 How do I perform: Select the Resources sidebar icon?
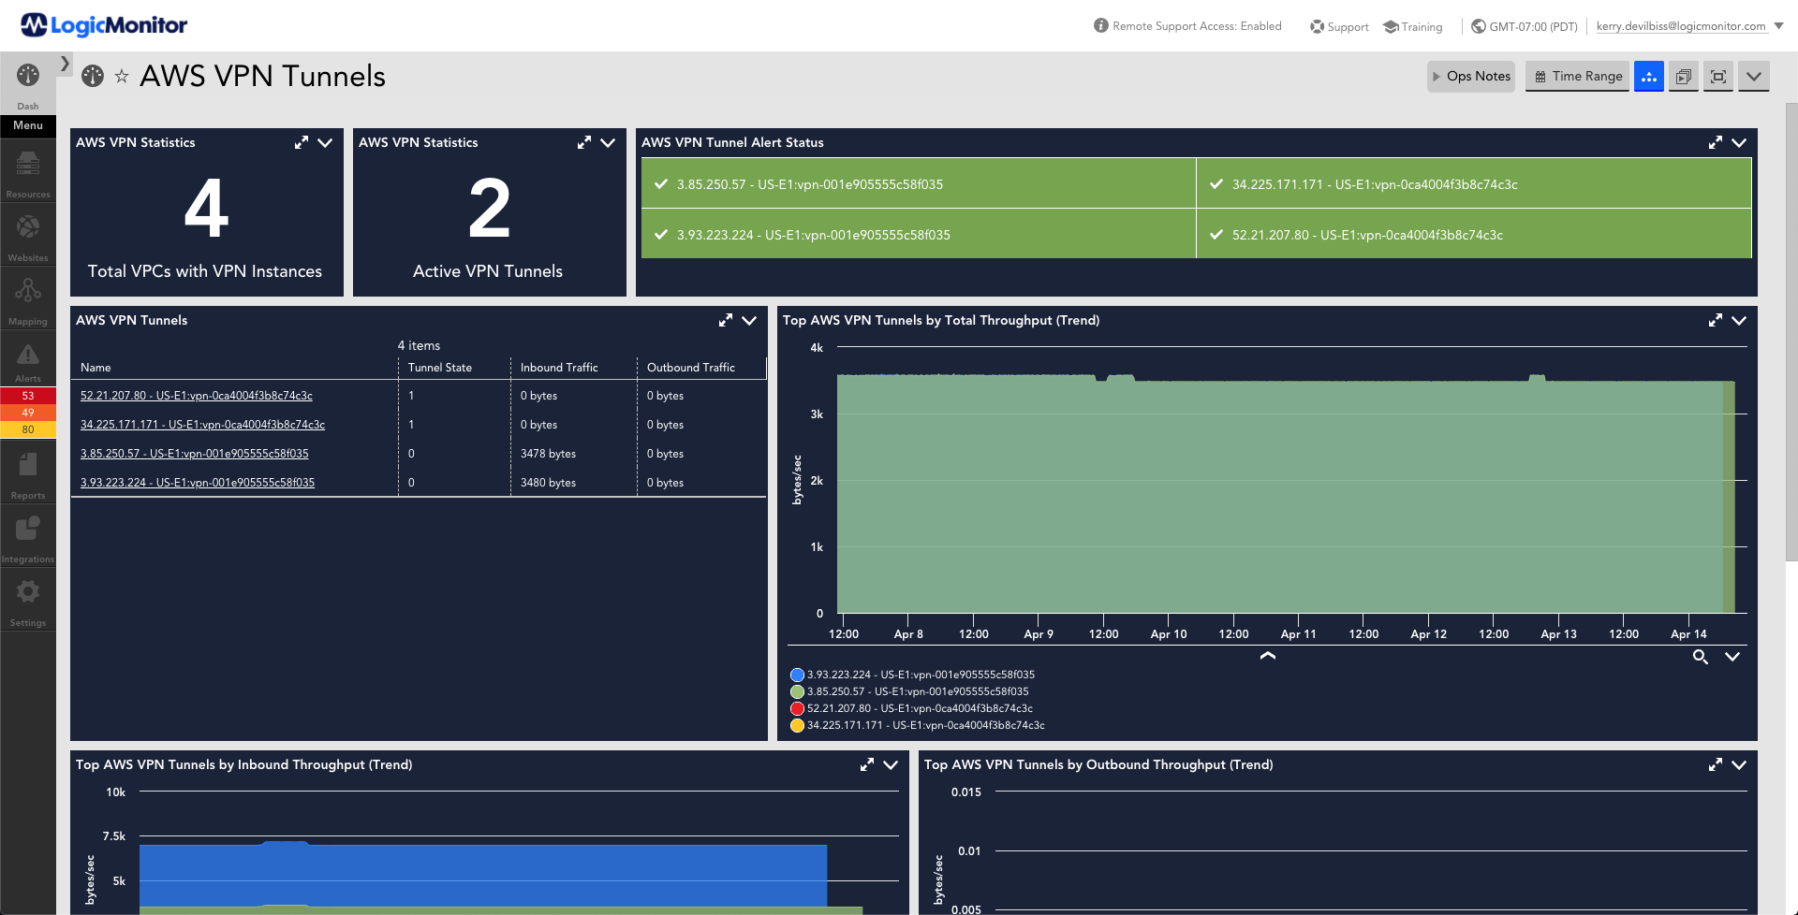(x=27, y=170)
